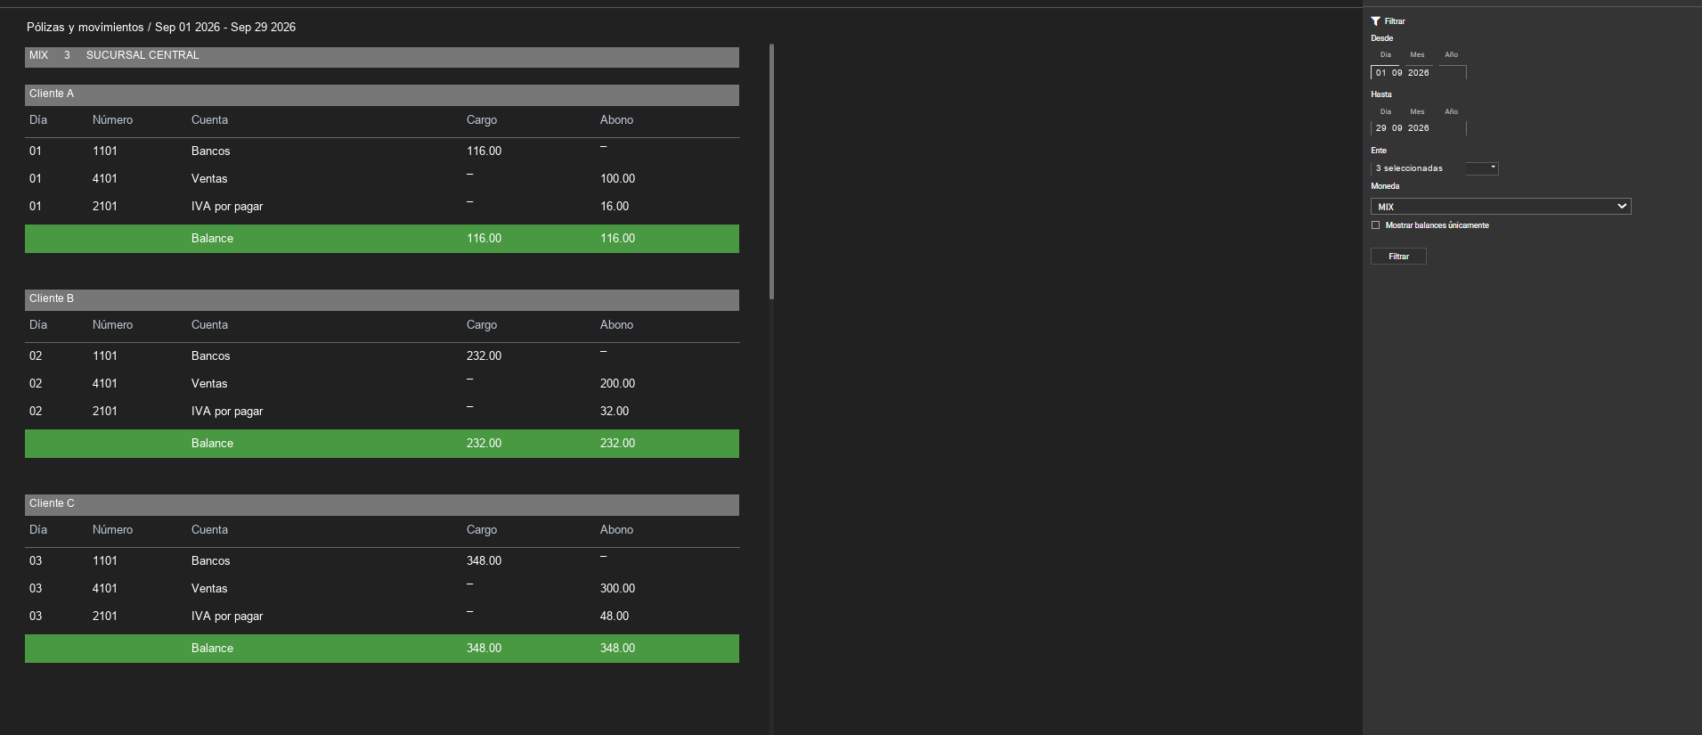The width and height of the screenshot is (1702, 735).
Task: Click Ventas account in Cliente A
Action: (x=209, y=179)
